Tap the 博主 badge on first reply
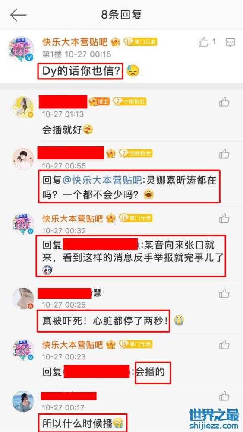The height and width of the screenshot is (432, 243). 99,102
